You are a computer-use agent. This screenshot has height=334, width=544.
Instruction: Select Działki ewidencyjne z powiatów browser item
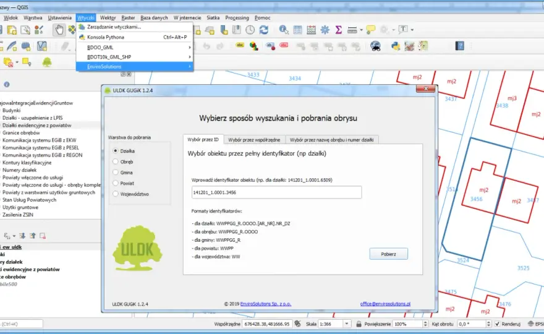tap(36, 126)
